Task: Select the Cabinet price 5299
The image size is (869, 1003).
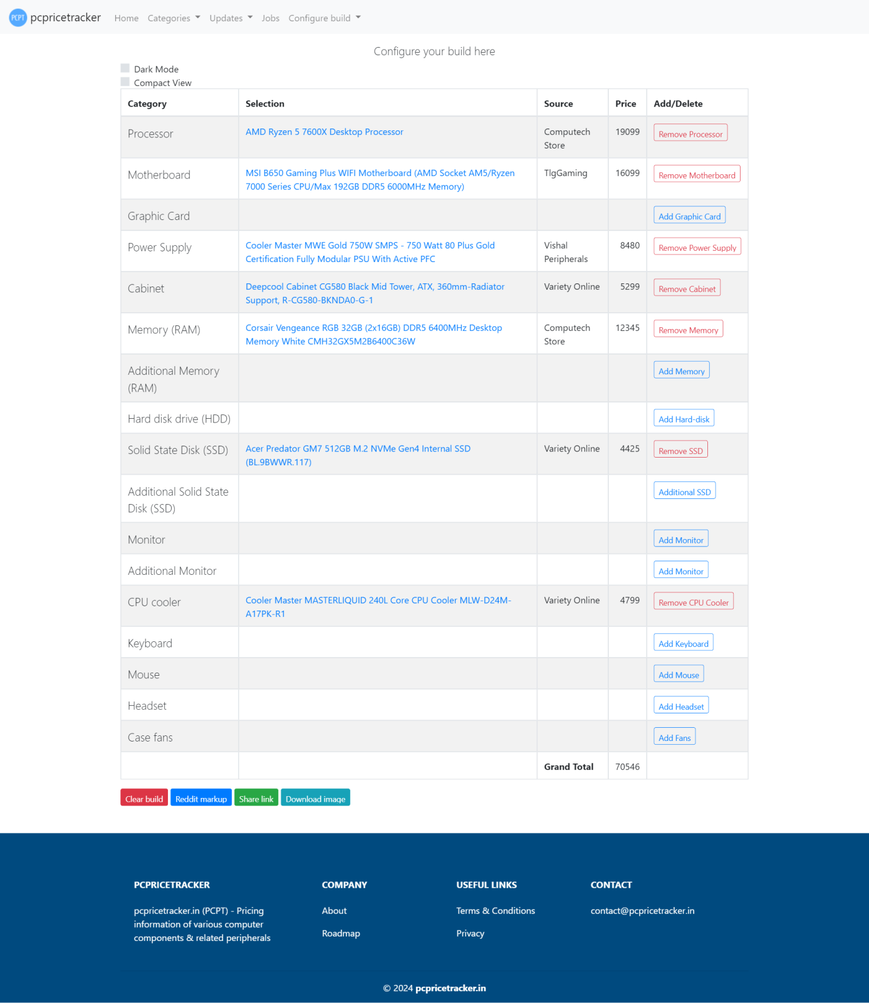Action: [x=630, y=286]
